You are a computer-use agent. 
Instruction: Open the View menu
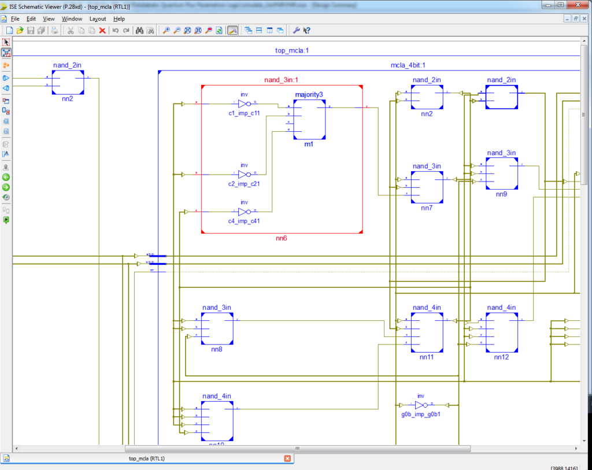pyautogui.click(x=48, y=19)
